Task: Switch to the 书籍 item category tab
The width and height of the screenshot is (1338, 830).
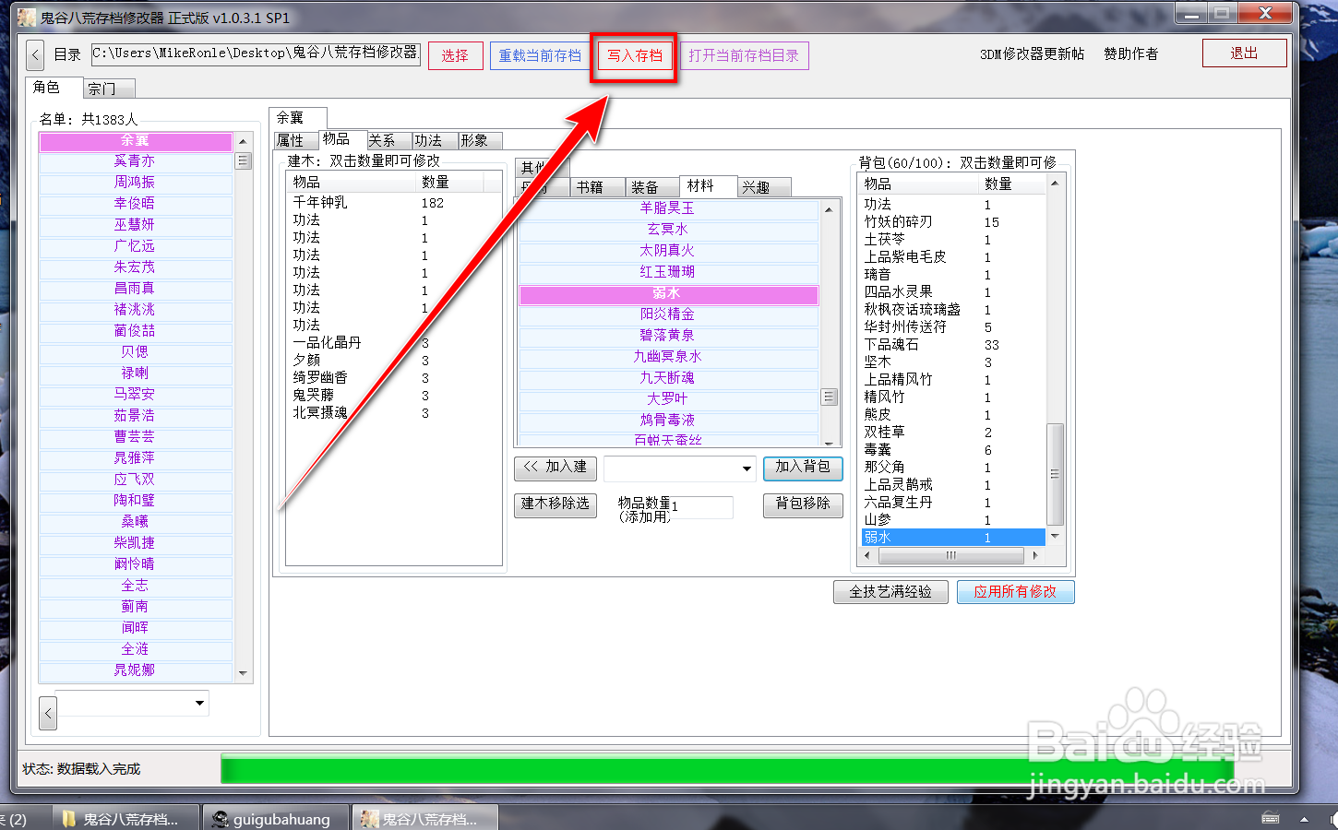Action: (x=597, y=187)
